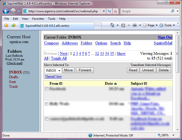
Task: Expand the address bar URL history dropdown
Action: (104, 11)
